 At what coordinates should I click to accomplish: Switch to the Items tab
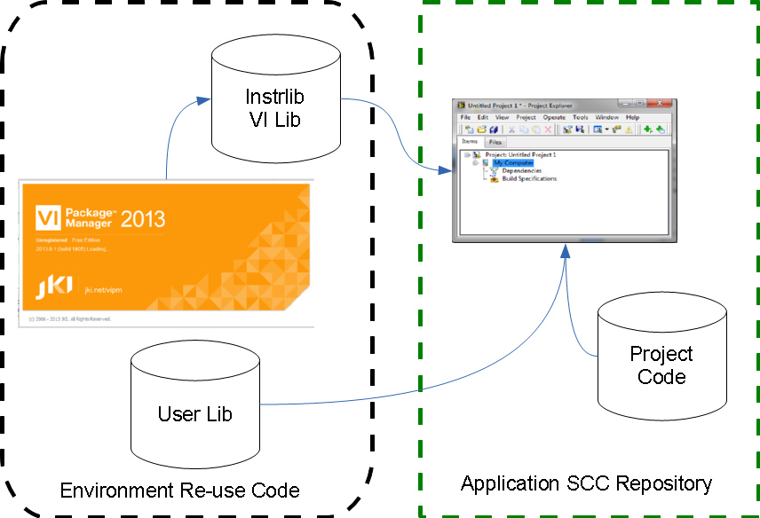coord(470,141)
